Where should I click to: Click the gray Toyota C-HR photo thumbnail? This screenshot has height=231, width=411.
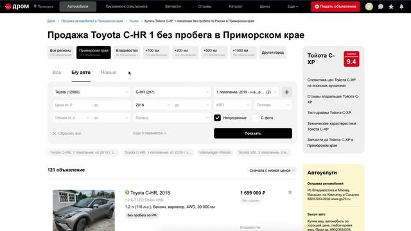click(83, 210)
